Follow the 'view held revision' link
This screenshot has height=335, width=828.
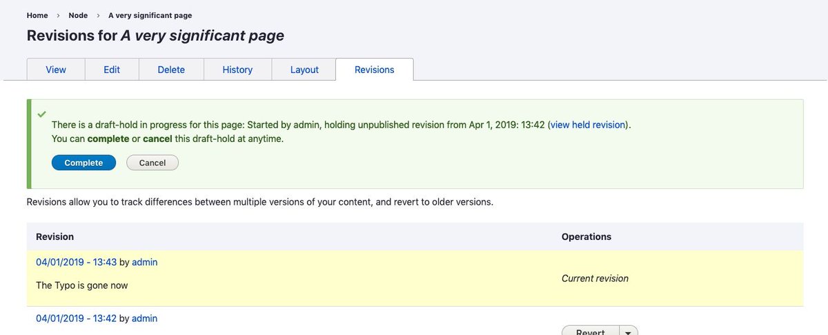tap(588, 125)
